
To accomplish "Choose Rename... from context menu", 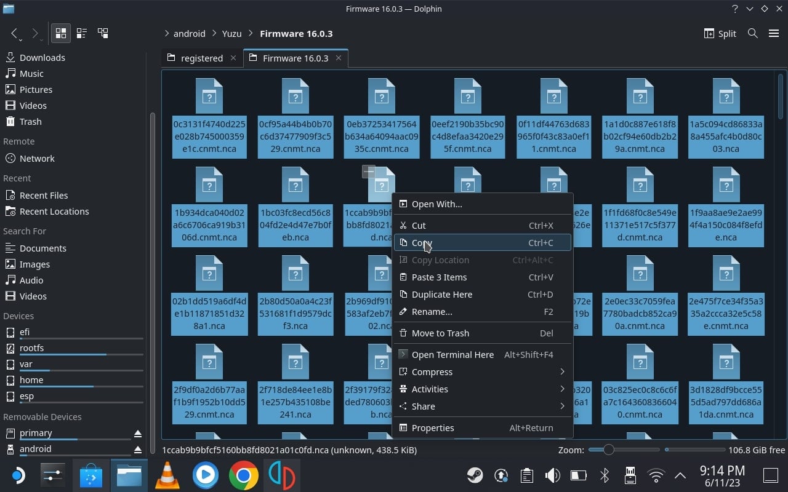I will (483, 311).
